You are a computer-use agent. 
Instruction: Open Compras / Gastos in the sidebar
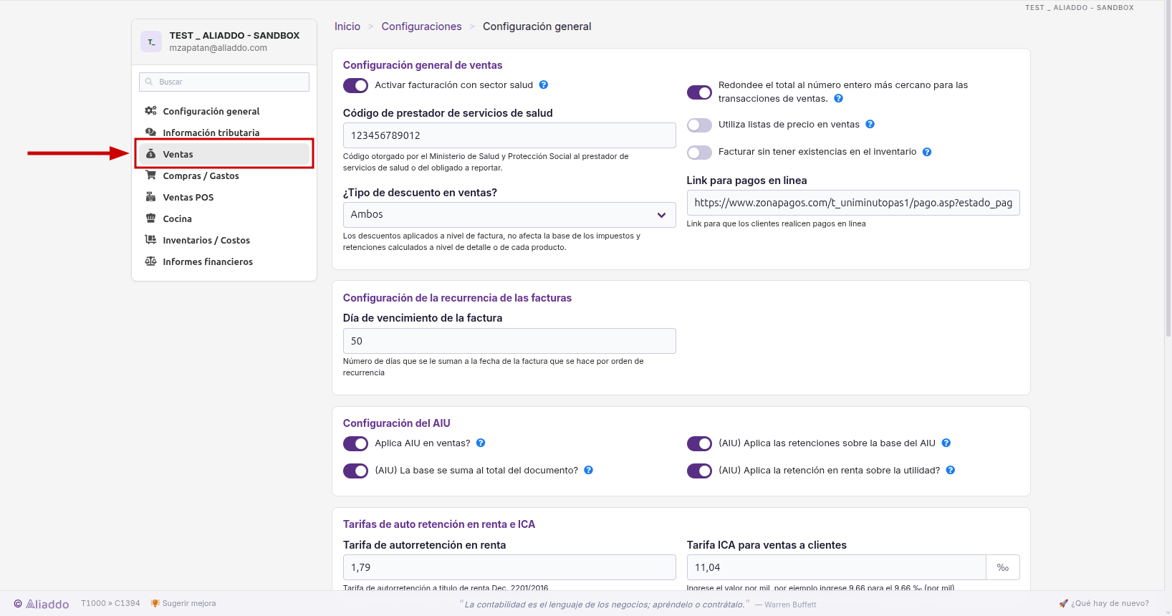[x=224, y=175]
